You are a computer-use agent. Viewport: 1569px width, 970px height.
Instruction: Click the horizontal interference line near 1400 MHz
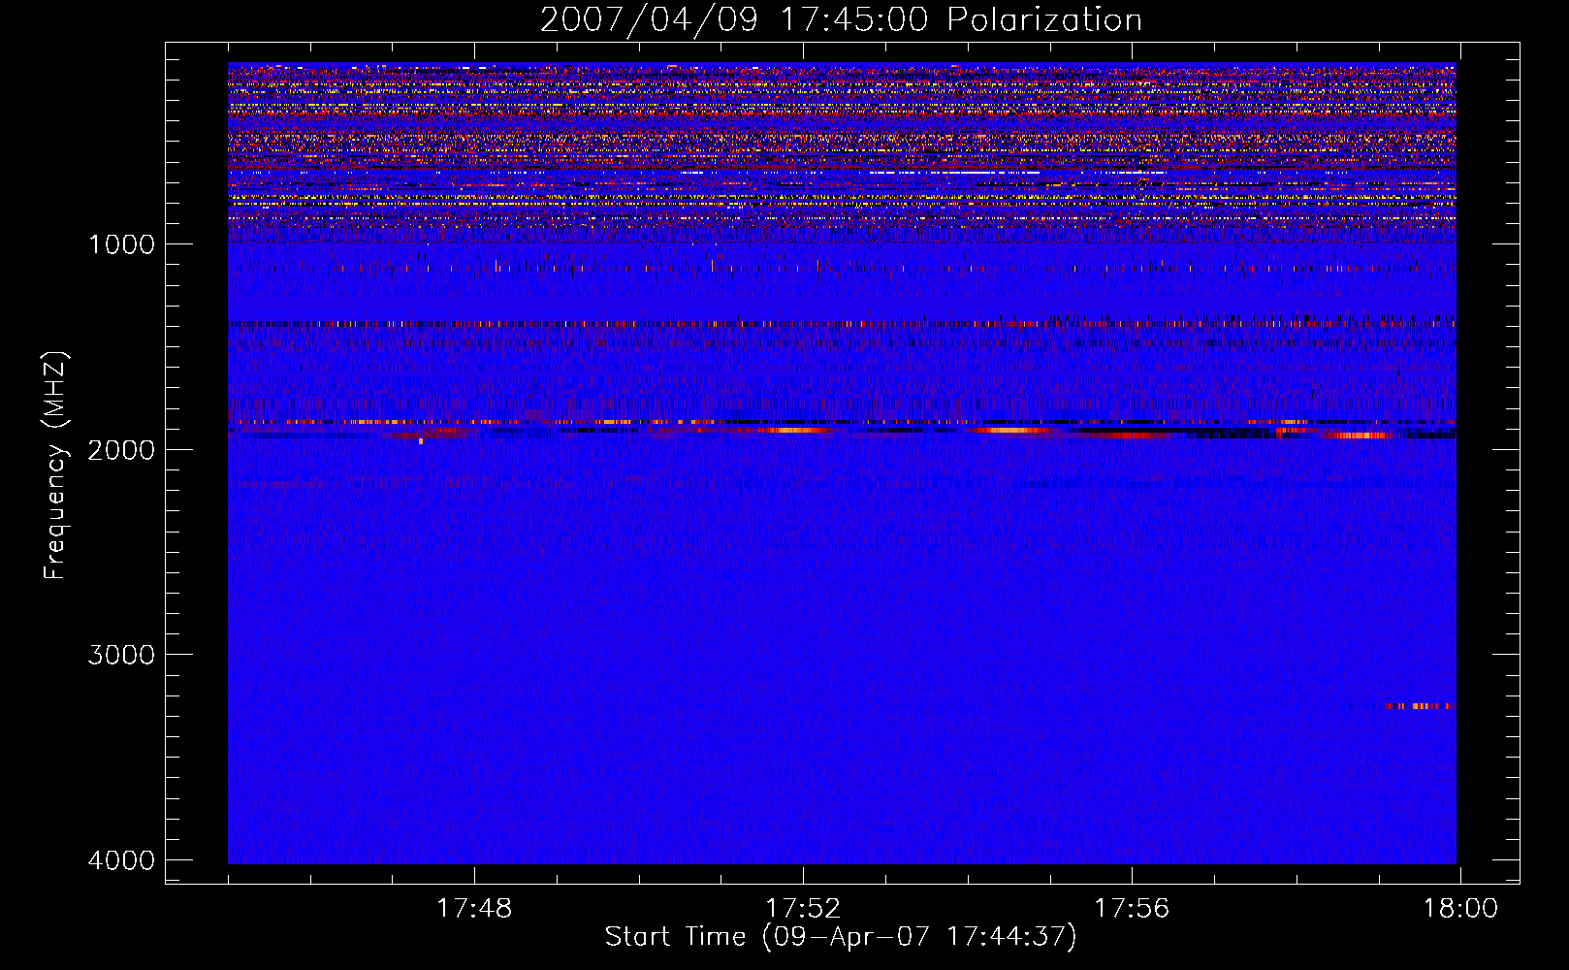[842, 324]
